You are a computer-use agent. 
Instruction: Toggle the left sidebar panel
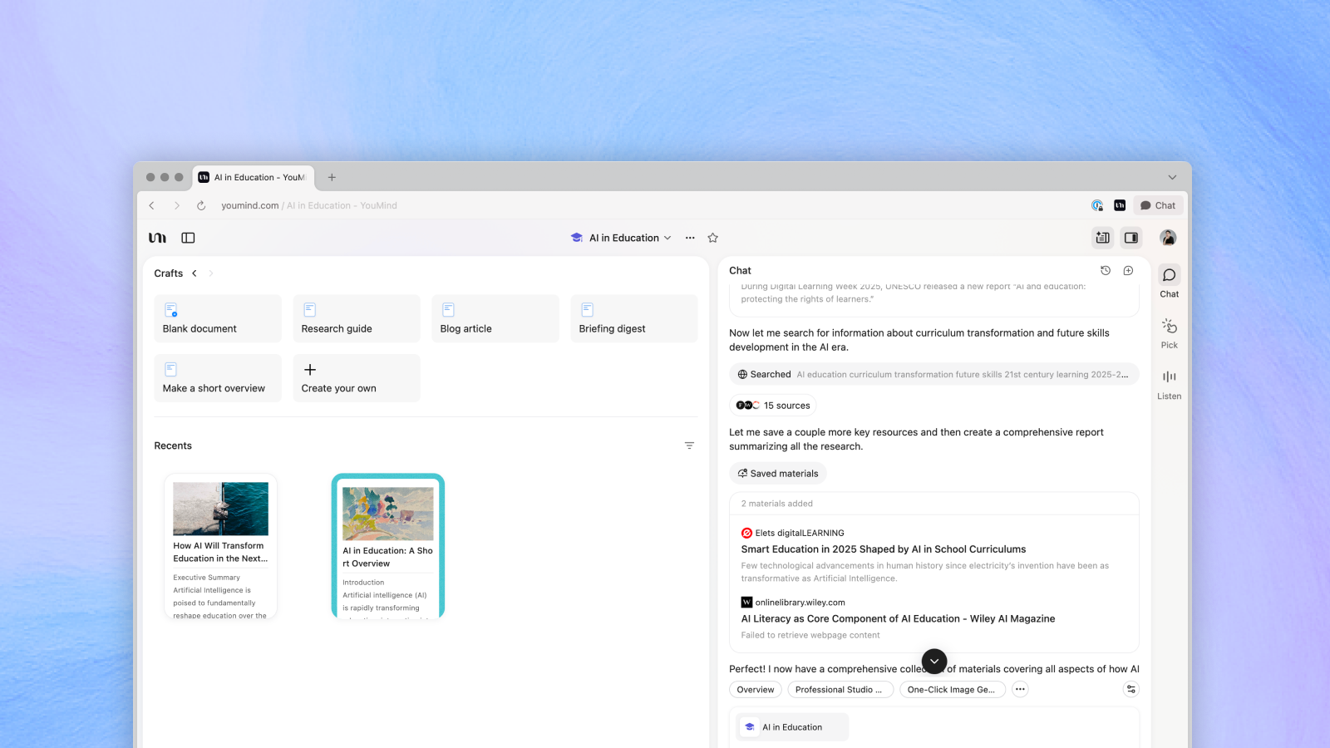188,238
